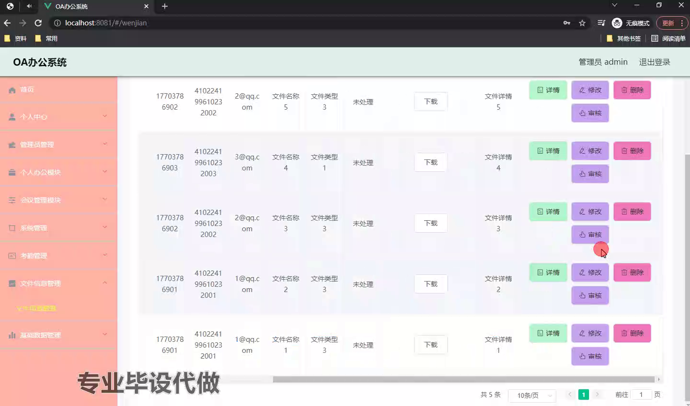This screenshot has height=406, width=690.
Task: Click the vertical page scrollbar
Action: [687, 278]
